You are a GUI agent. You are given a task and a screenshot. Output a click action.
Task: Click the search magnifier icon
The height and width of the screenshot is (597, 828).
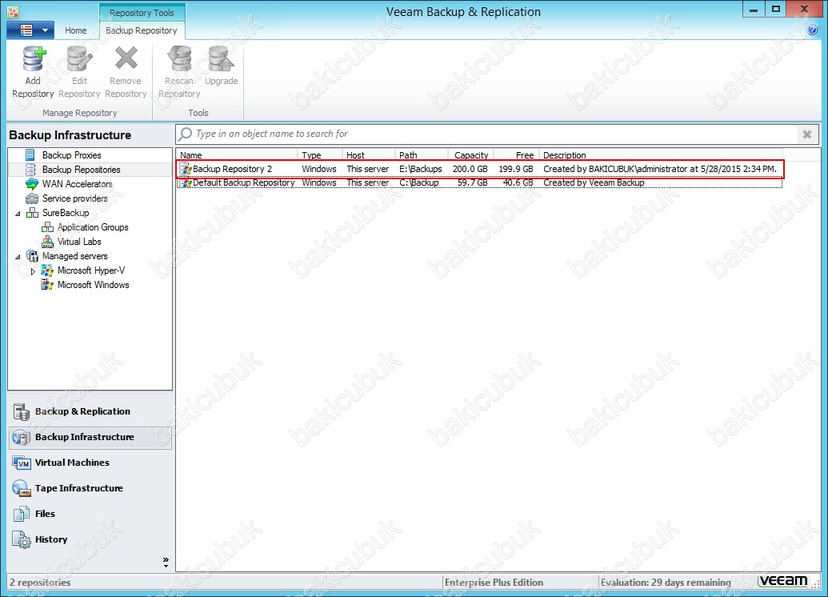[185, 134]
